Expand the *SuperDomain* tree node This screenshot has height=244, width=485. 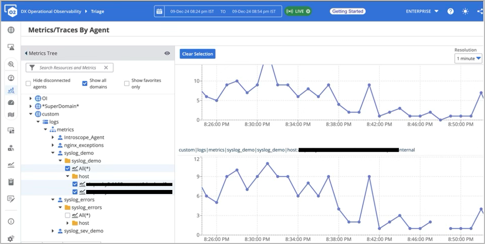pyautogui.click(x=31, y=106)
